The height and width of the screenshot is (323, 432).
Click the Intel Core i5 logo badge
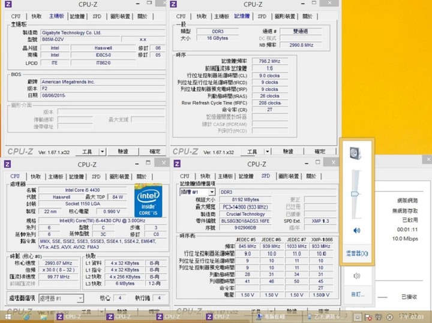click(148, 201)
